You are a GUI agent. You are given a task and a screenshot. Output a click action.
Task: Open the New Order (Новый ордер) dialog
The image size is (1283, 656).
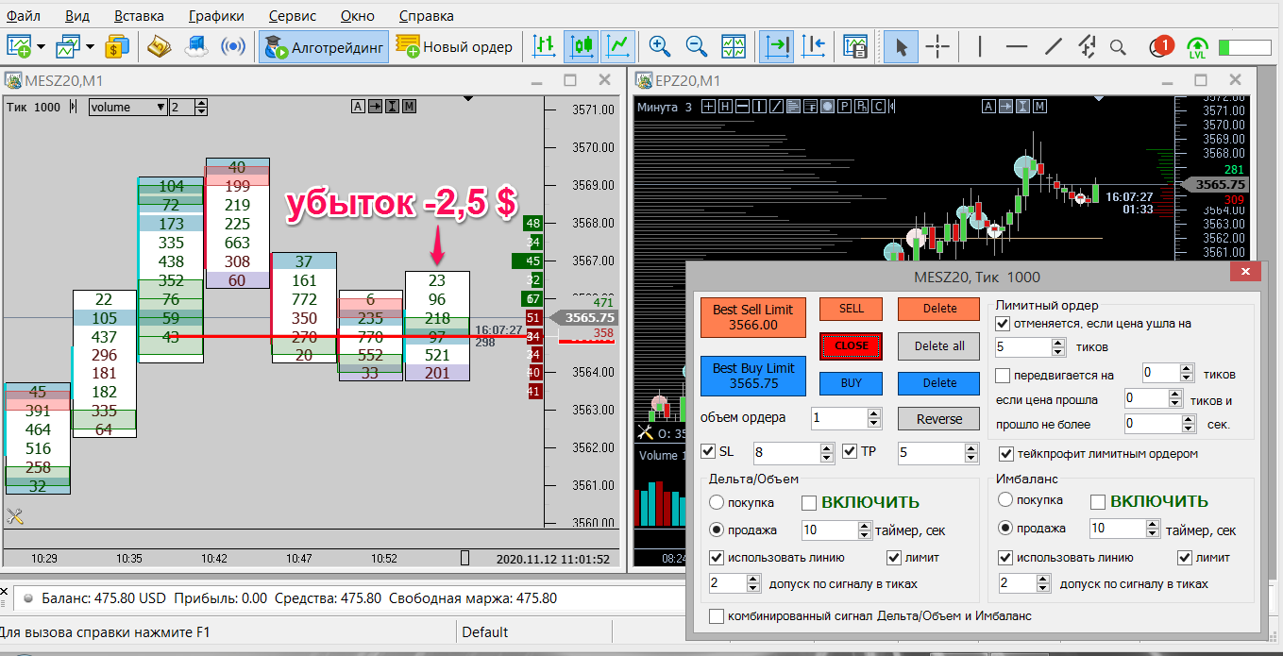[454, 46]
